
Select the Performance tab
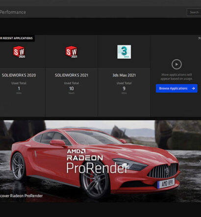(x=13, y=12)
